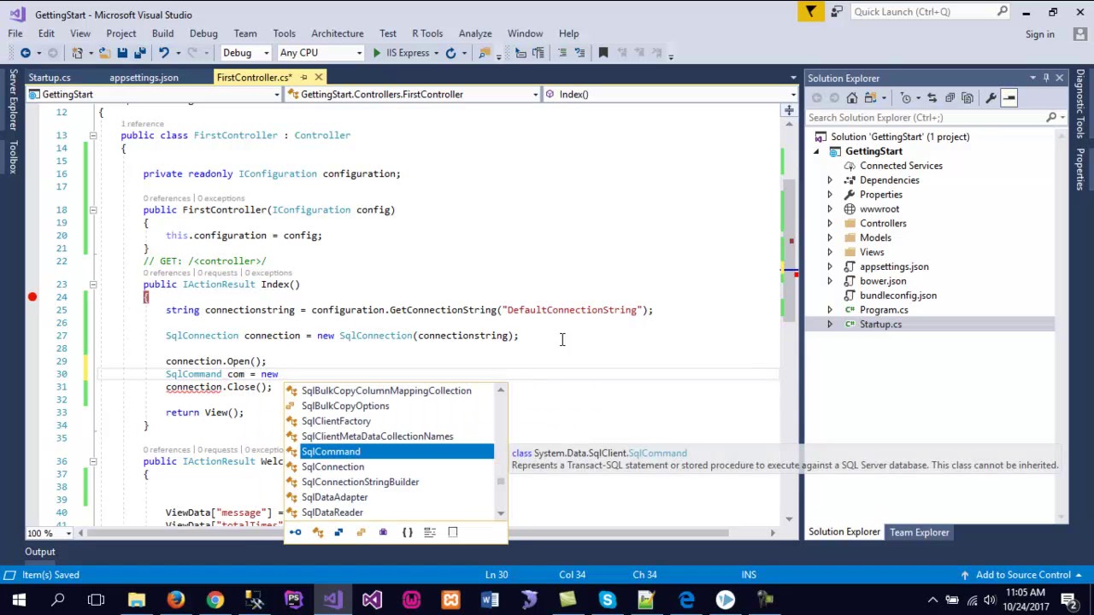
Task: Expand the Controllers folder in Solution Explorer
Action: pyautogui.click(x=829, y=224)
